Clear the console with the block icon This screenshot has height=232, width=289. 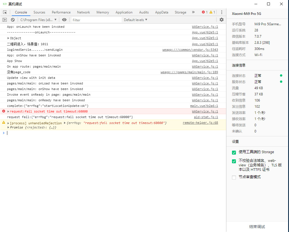[x=13, y=20]
